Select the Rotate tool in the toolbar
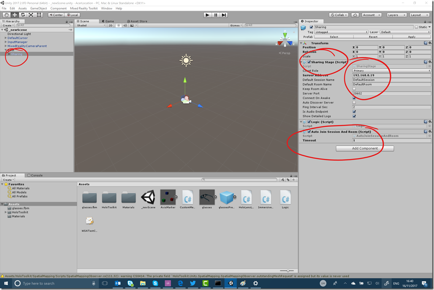The image size is (434, 290). coord(23,15)
